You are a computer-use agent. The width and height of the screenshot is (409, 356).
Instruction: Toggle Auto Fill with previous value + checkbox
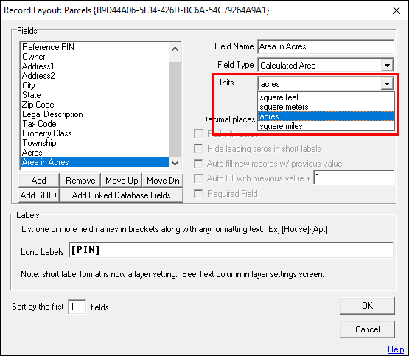pos(198,178)
